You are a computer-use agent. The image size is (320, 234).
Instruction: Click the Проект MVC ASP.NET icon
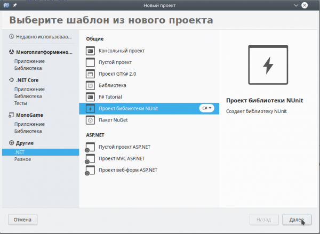click(90, 159)
